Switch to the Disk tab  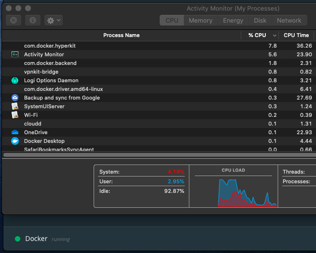260,20
